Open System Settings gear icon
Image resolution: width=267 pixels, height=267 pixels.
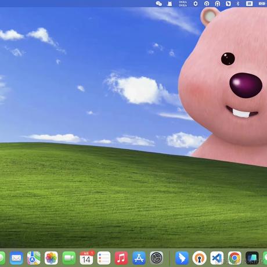coord(156,258)
